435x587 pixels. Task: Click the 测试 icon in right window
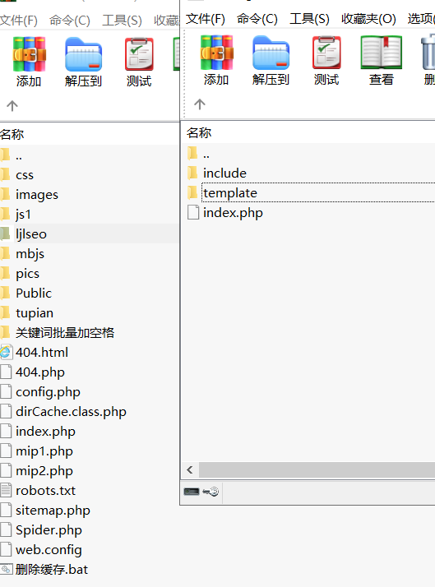[326, 53]
